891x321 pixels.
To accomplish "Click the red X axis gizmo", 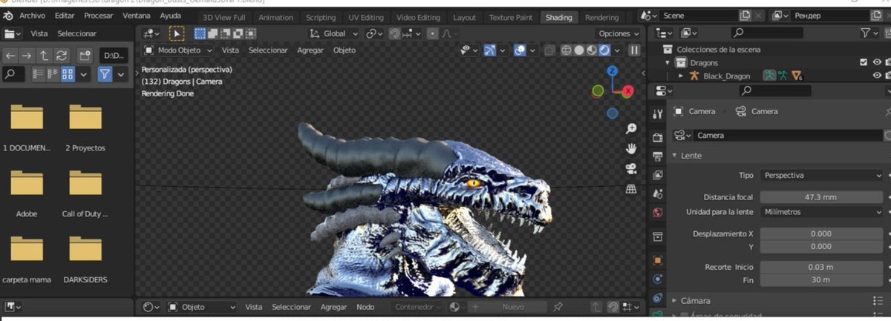I will 628,90.
